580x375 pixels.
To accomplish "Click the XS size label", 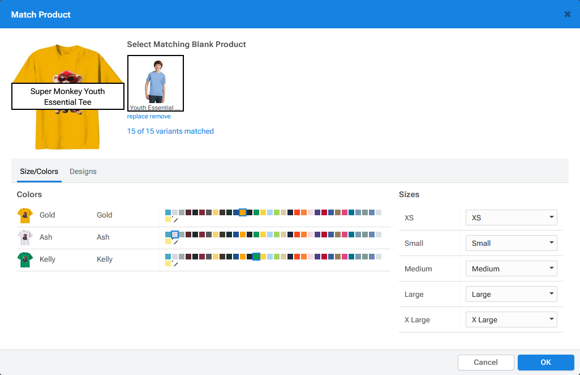I will (409, 218).
